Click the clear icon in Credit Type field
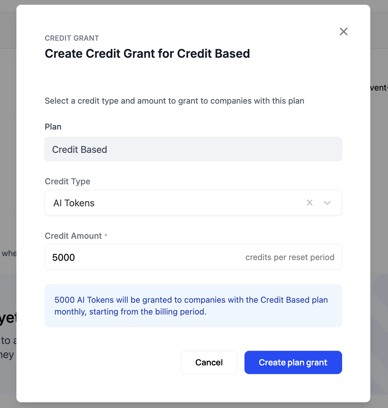 tap(309, 203)
